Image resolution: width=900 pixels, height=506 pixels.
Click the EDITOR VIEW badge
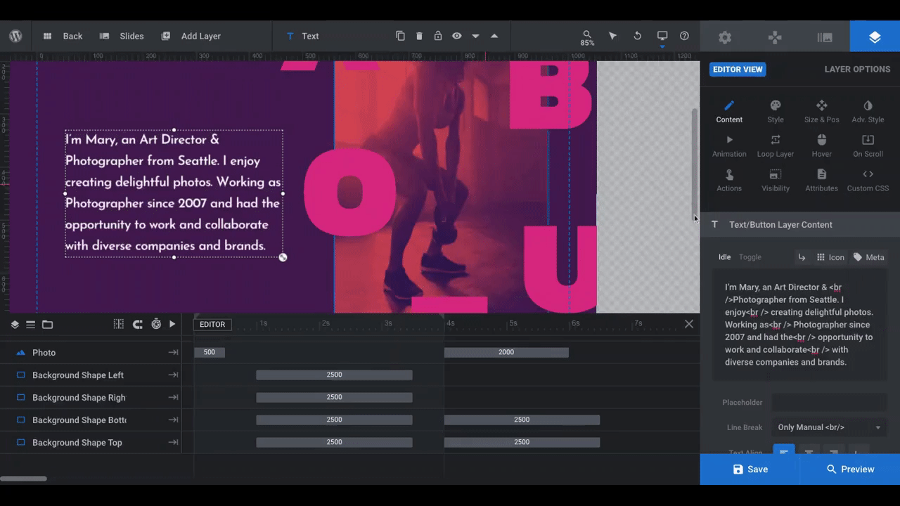point(738,70)
